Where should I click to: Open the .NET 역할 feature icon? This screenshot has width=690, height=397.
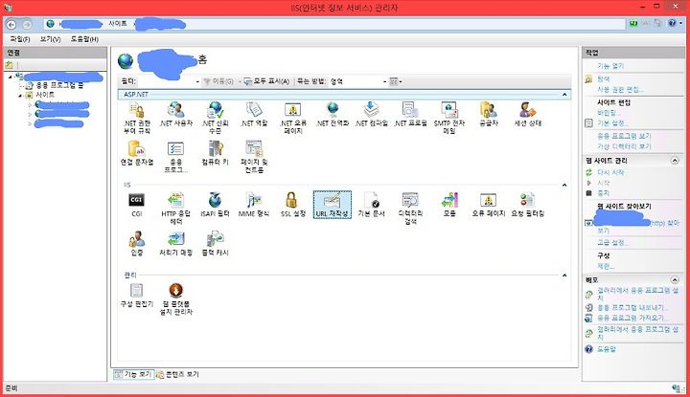(254, 114)
